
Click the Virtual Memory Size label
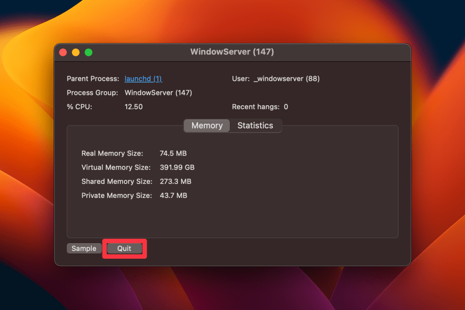click(115, 167)
